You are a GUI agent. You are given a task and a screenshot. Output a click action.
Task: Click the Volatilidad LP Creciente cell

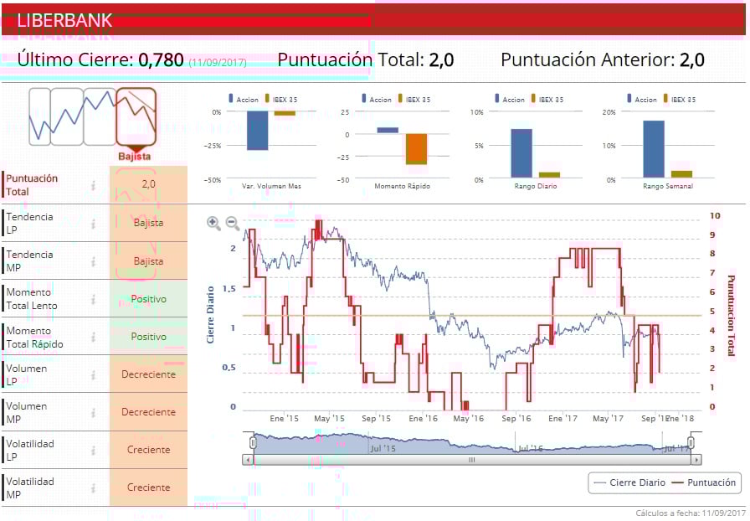pos(148,450)
